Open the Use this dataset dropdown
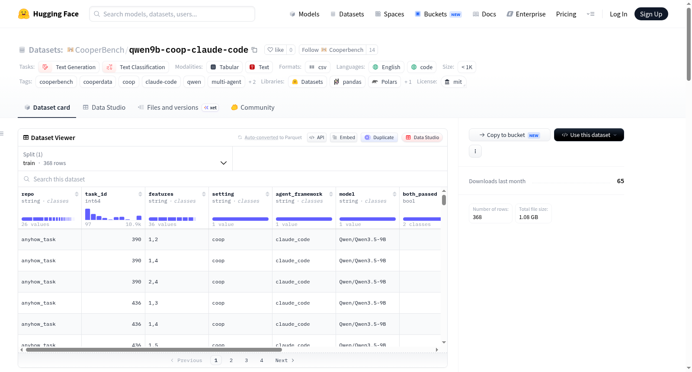The width and height of the screenshot is (692, 372). (589, 135)
